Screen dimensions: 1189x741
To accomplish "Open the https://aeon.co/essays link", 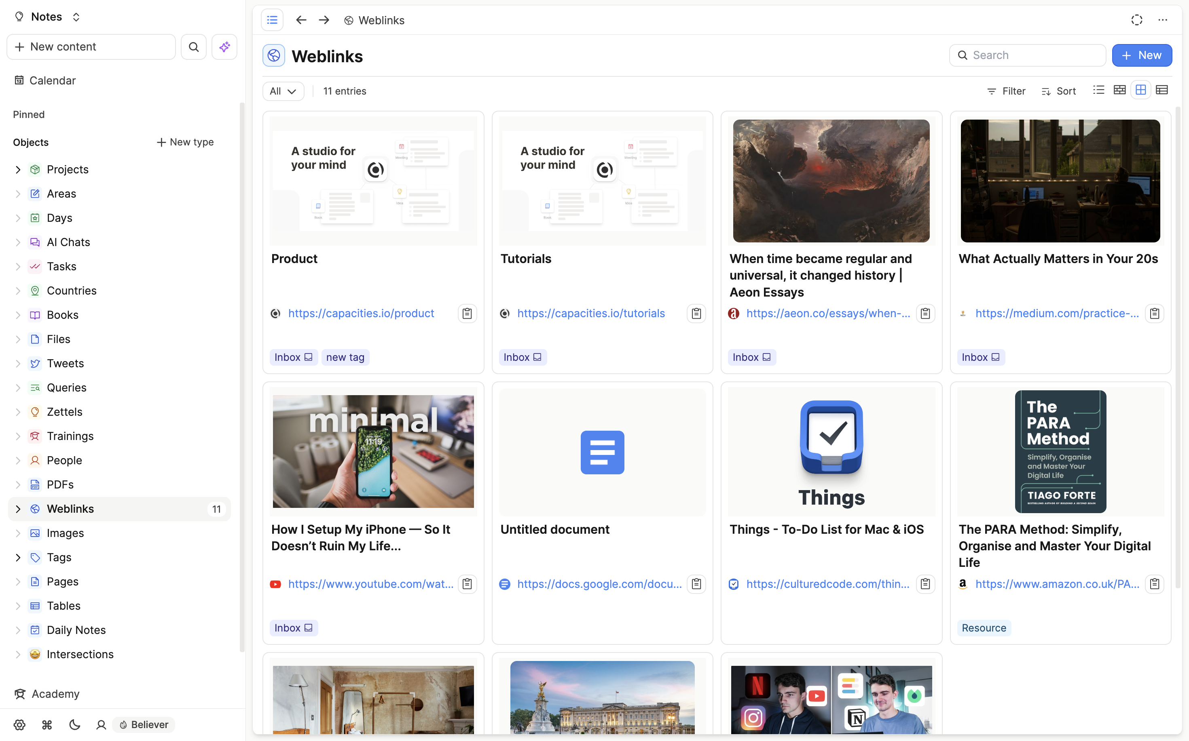I will coord(828,313).
